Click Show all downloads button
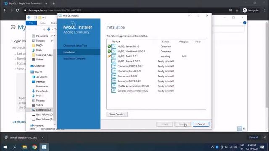This screenshot has height=151, width=269. [253, 138]
